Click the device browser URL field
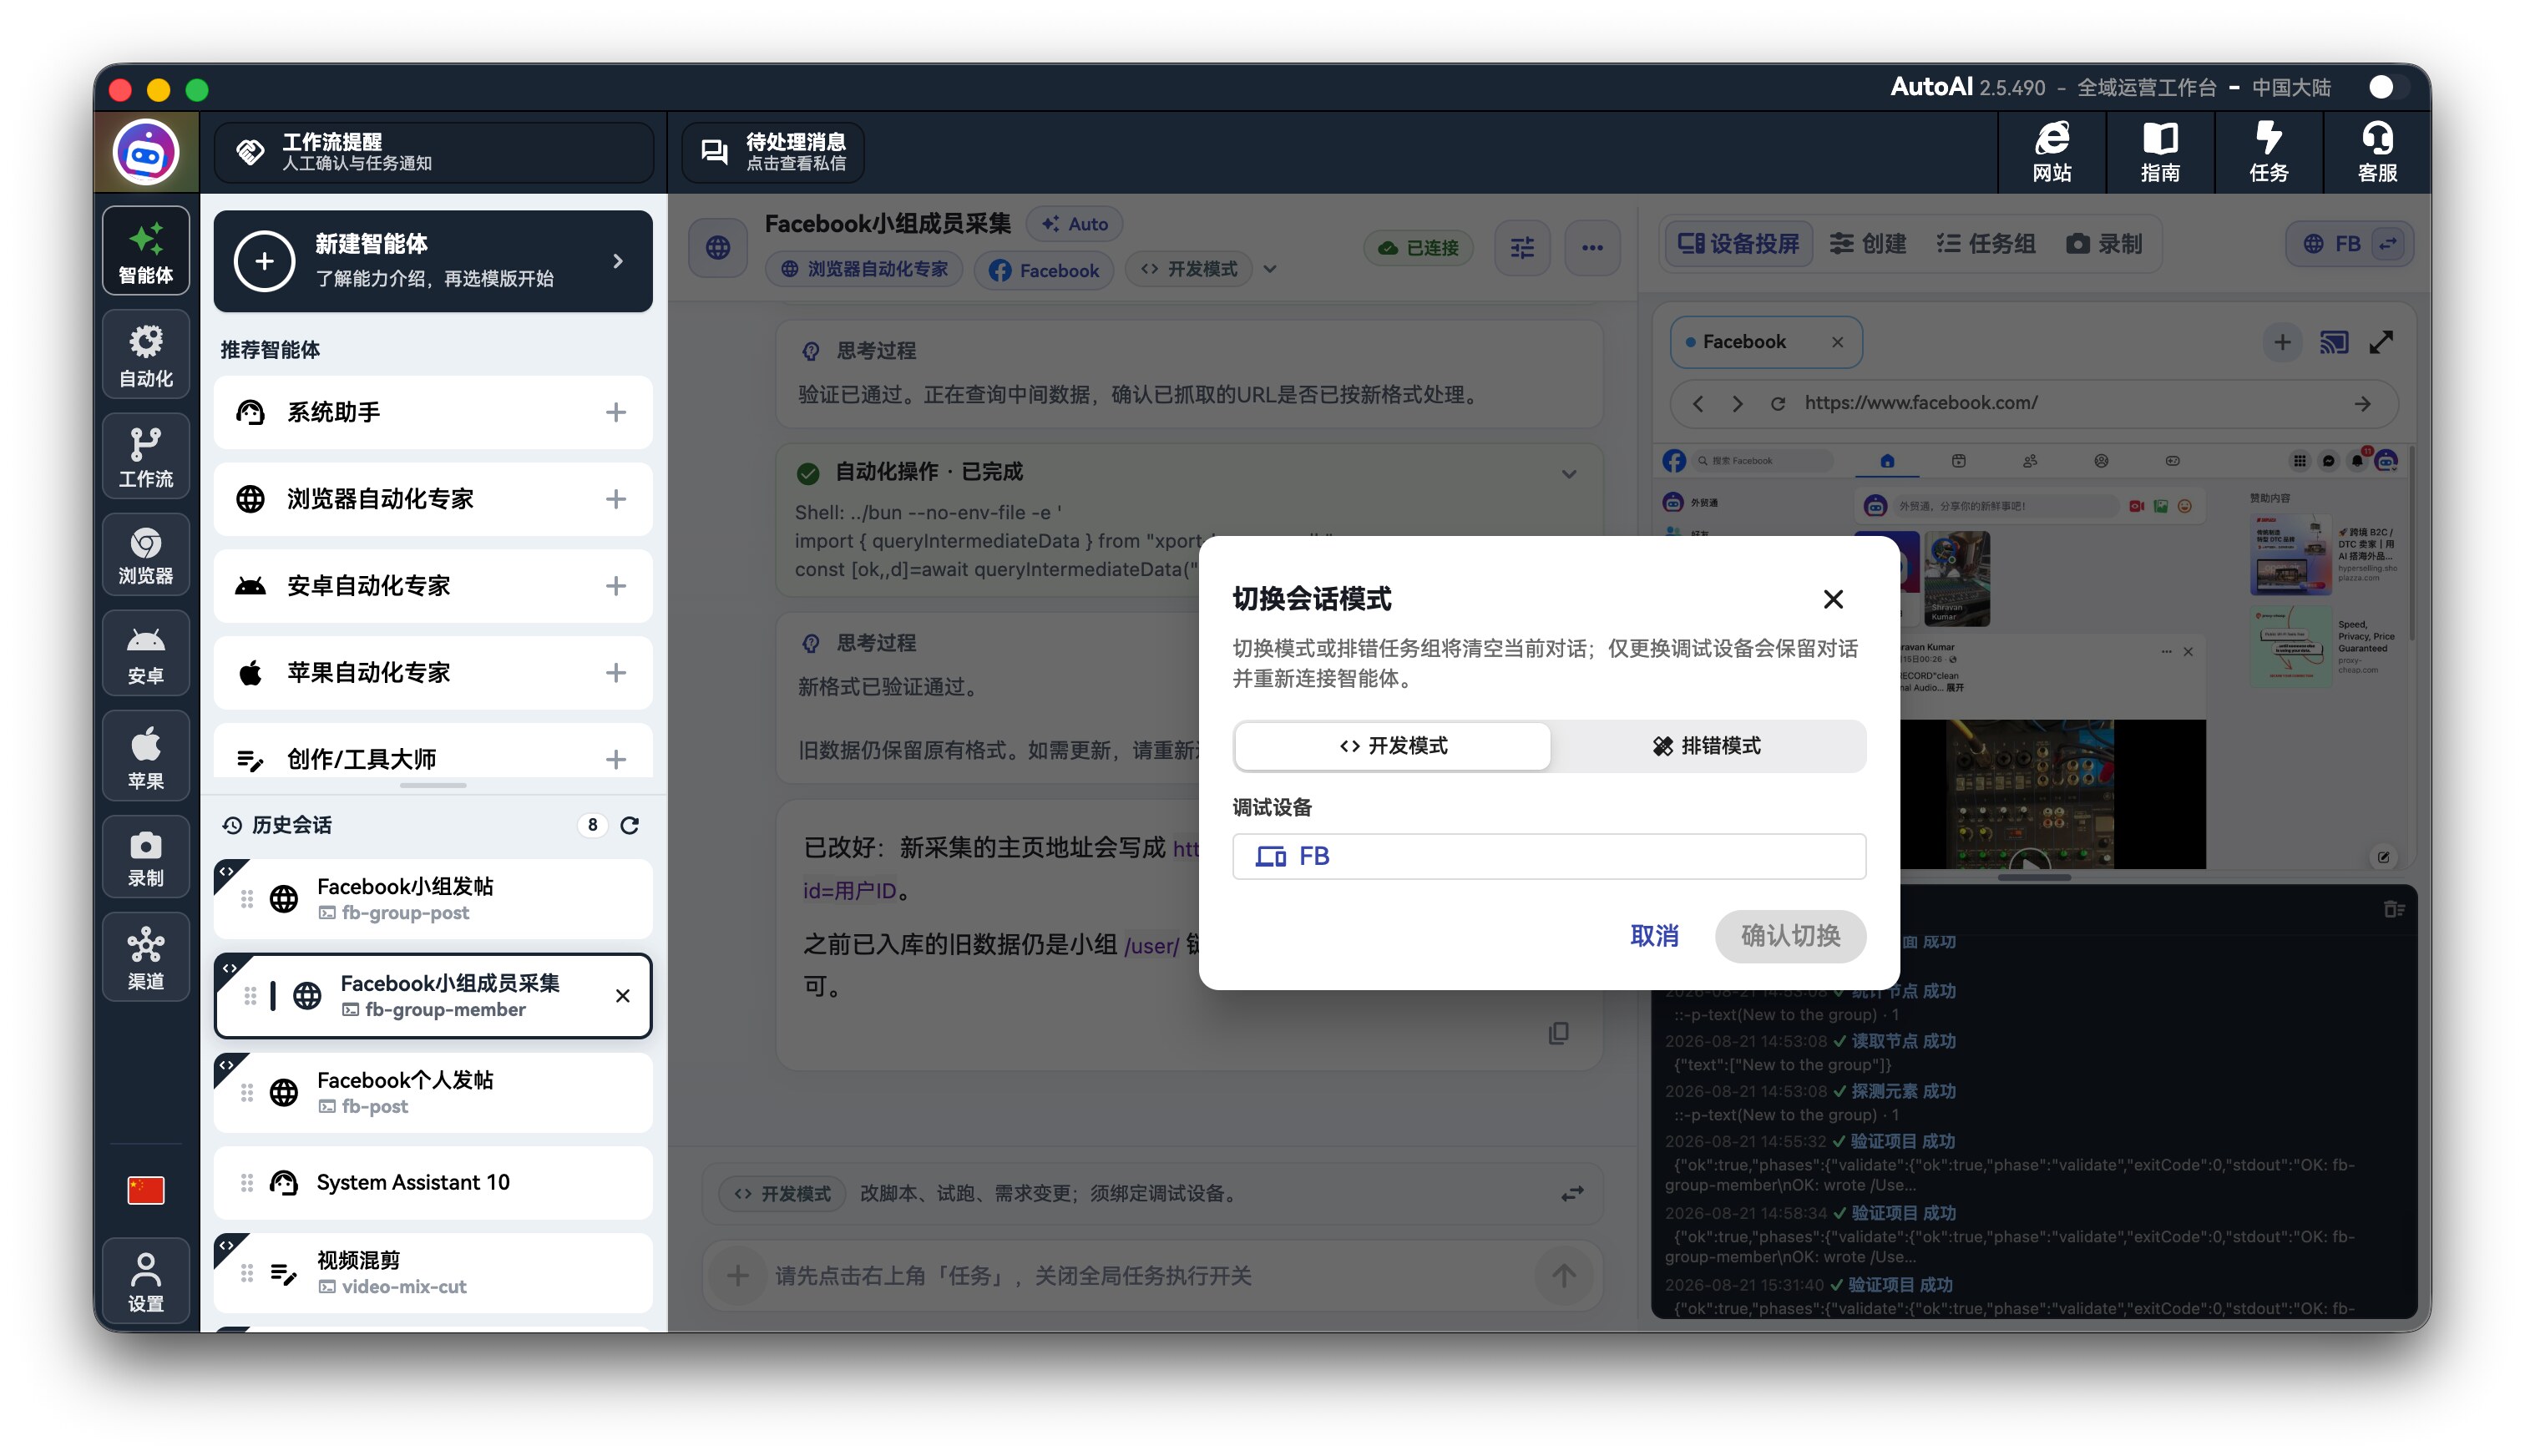 (x=2034, y=403)
